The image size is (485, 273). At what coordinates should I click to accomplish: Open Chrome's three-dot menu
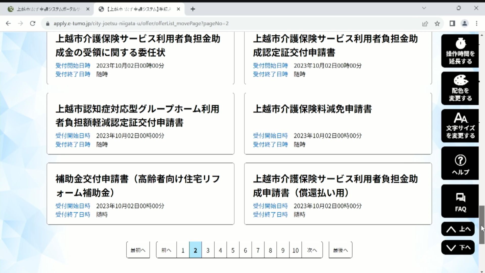(x=477, y=24)
